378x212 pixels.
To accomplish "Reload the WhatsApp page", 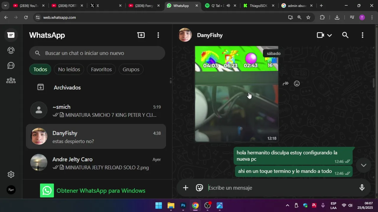I will click(x=26, y=17).
